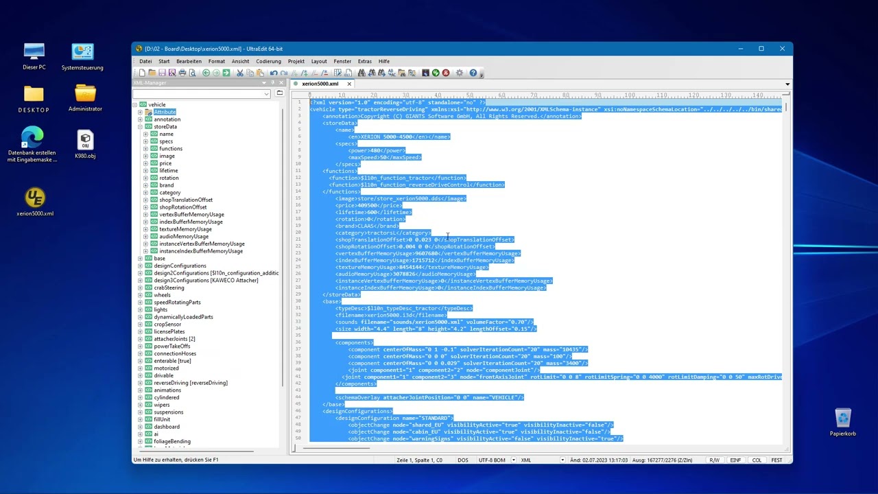Open the Ansicht menu

240,61
